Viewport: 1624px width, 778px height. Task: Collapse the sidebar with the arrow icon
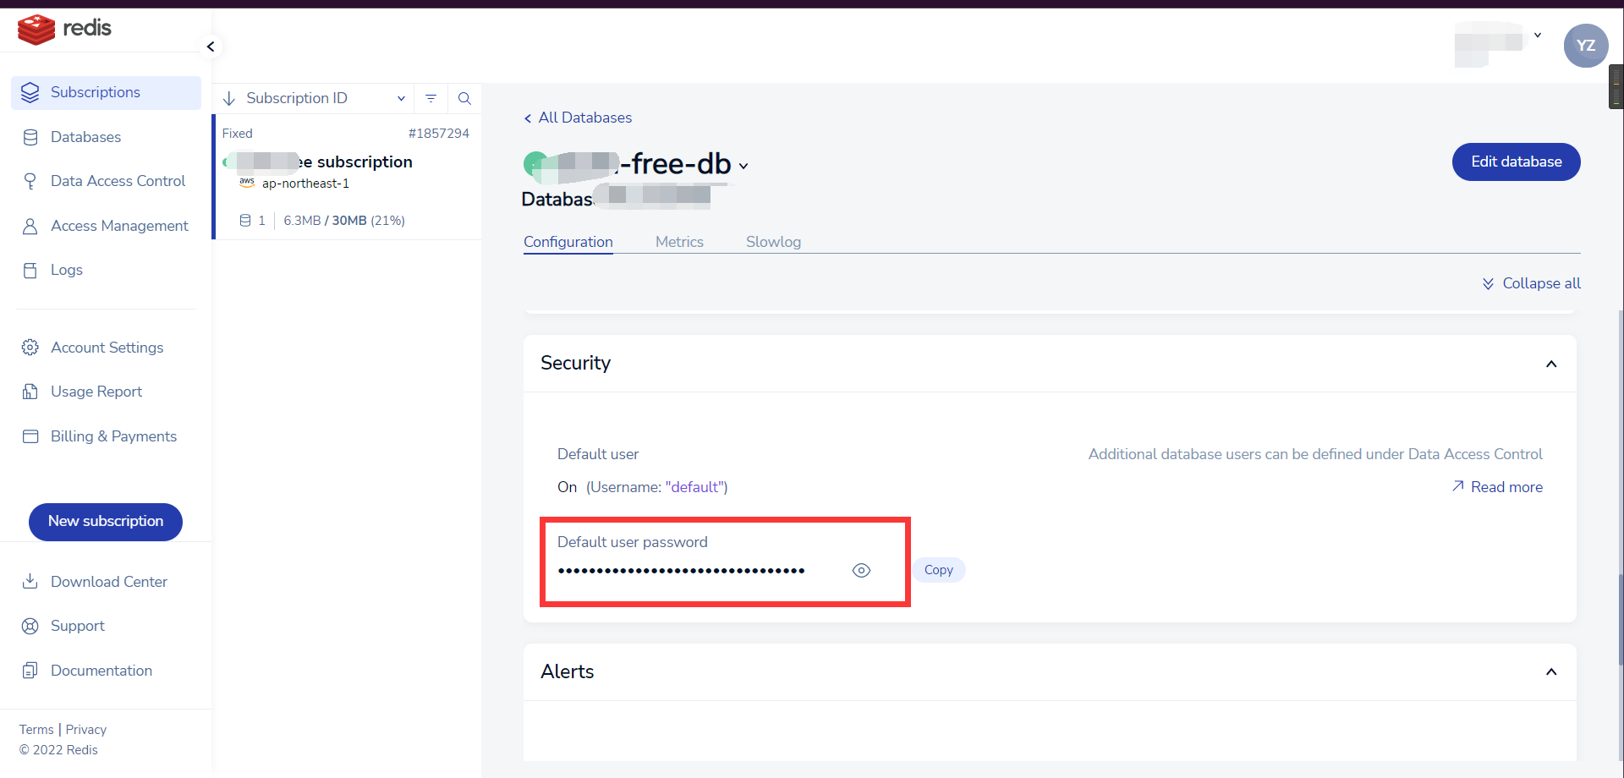(211, 47)
